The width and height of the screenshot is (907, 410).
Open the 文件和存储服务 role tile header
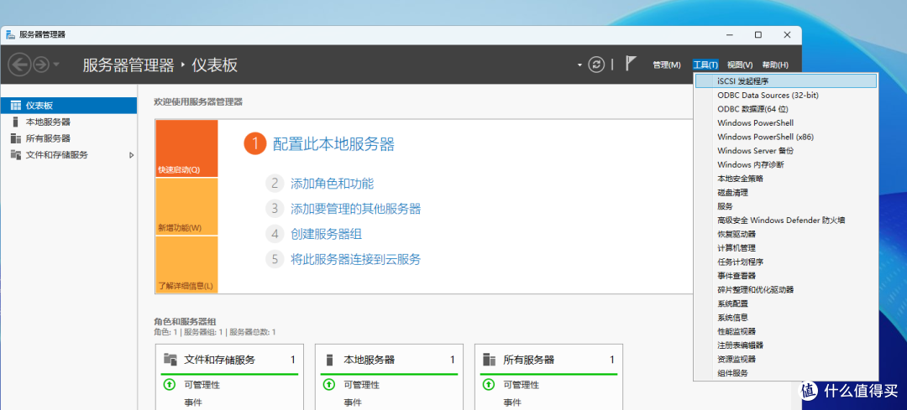229,360
